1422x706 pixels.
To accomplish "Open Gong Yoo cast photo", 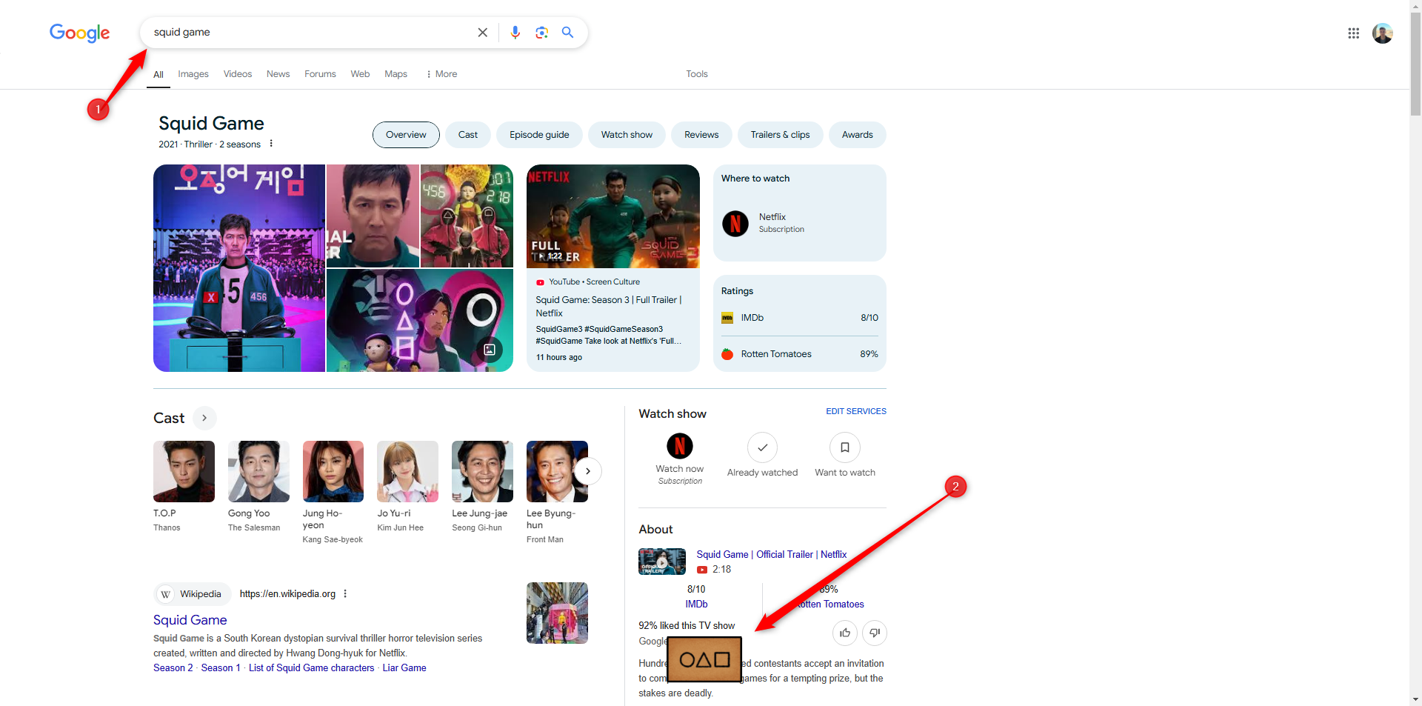I will [258, 471].
